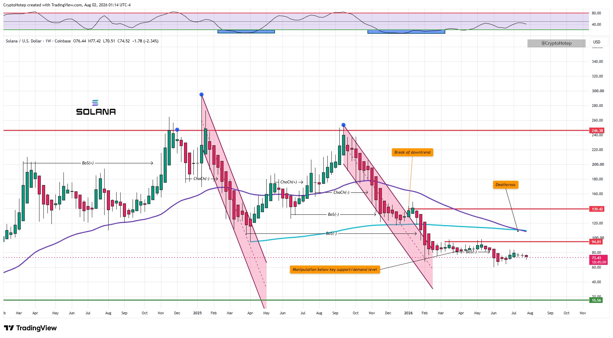Image resolution: width=613 pixels, height=338 pixels.
Task: Select the "1W" timeframe in chart header
Action: pos(48,41)
